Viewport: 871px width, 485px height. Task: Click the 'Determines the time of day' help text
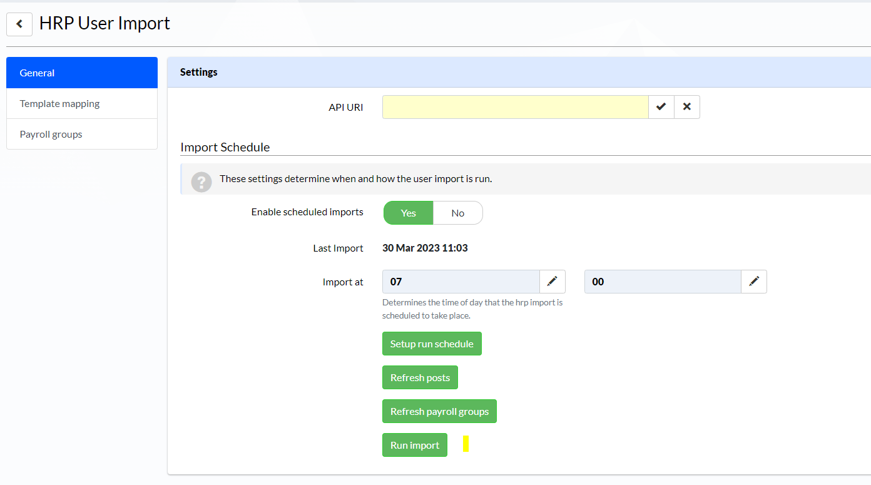472,309
